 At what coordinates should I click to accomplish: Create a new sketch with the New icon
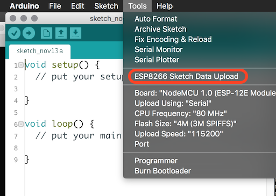point(46,33)
